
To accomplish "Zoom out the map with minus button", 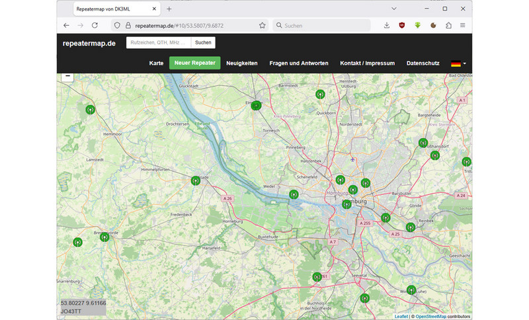I will (x=67, y=76).
